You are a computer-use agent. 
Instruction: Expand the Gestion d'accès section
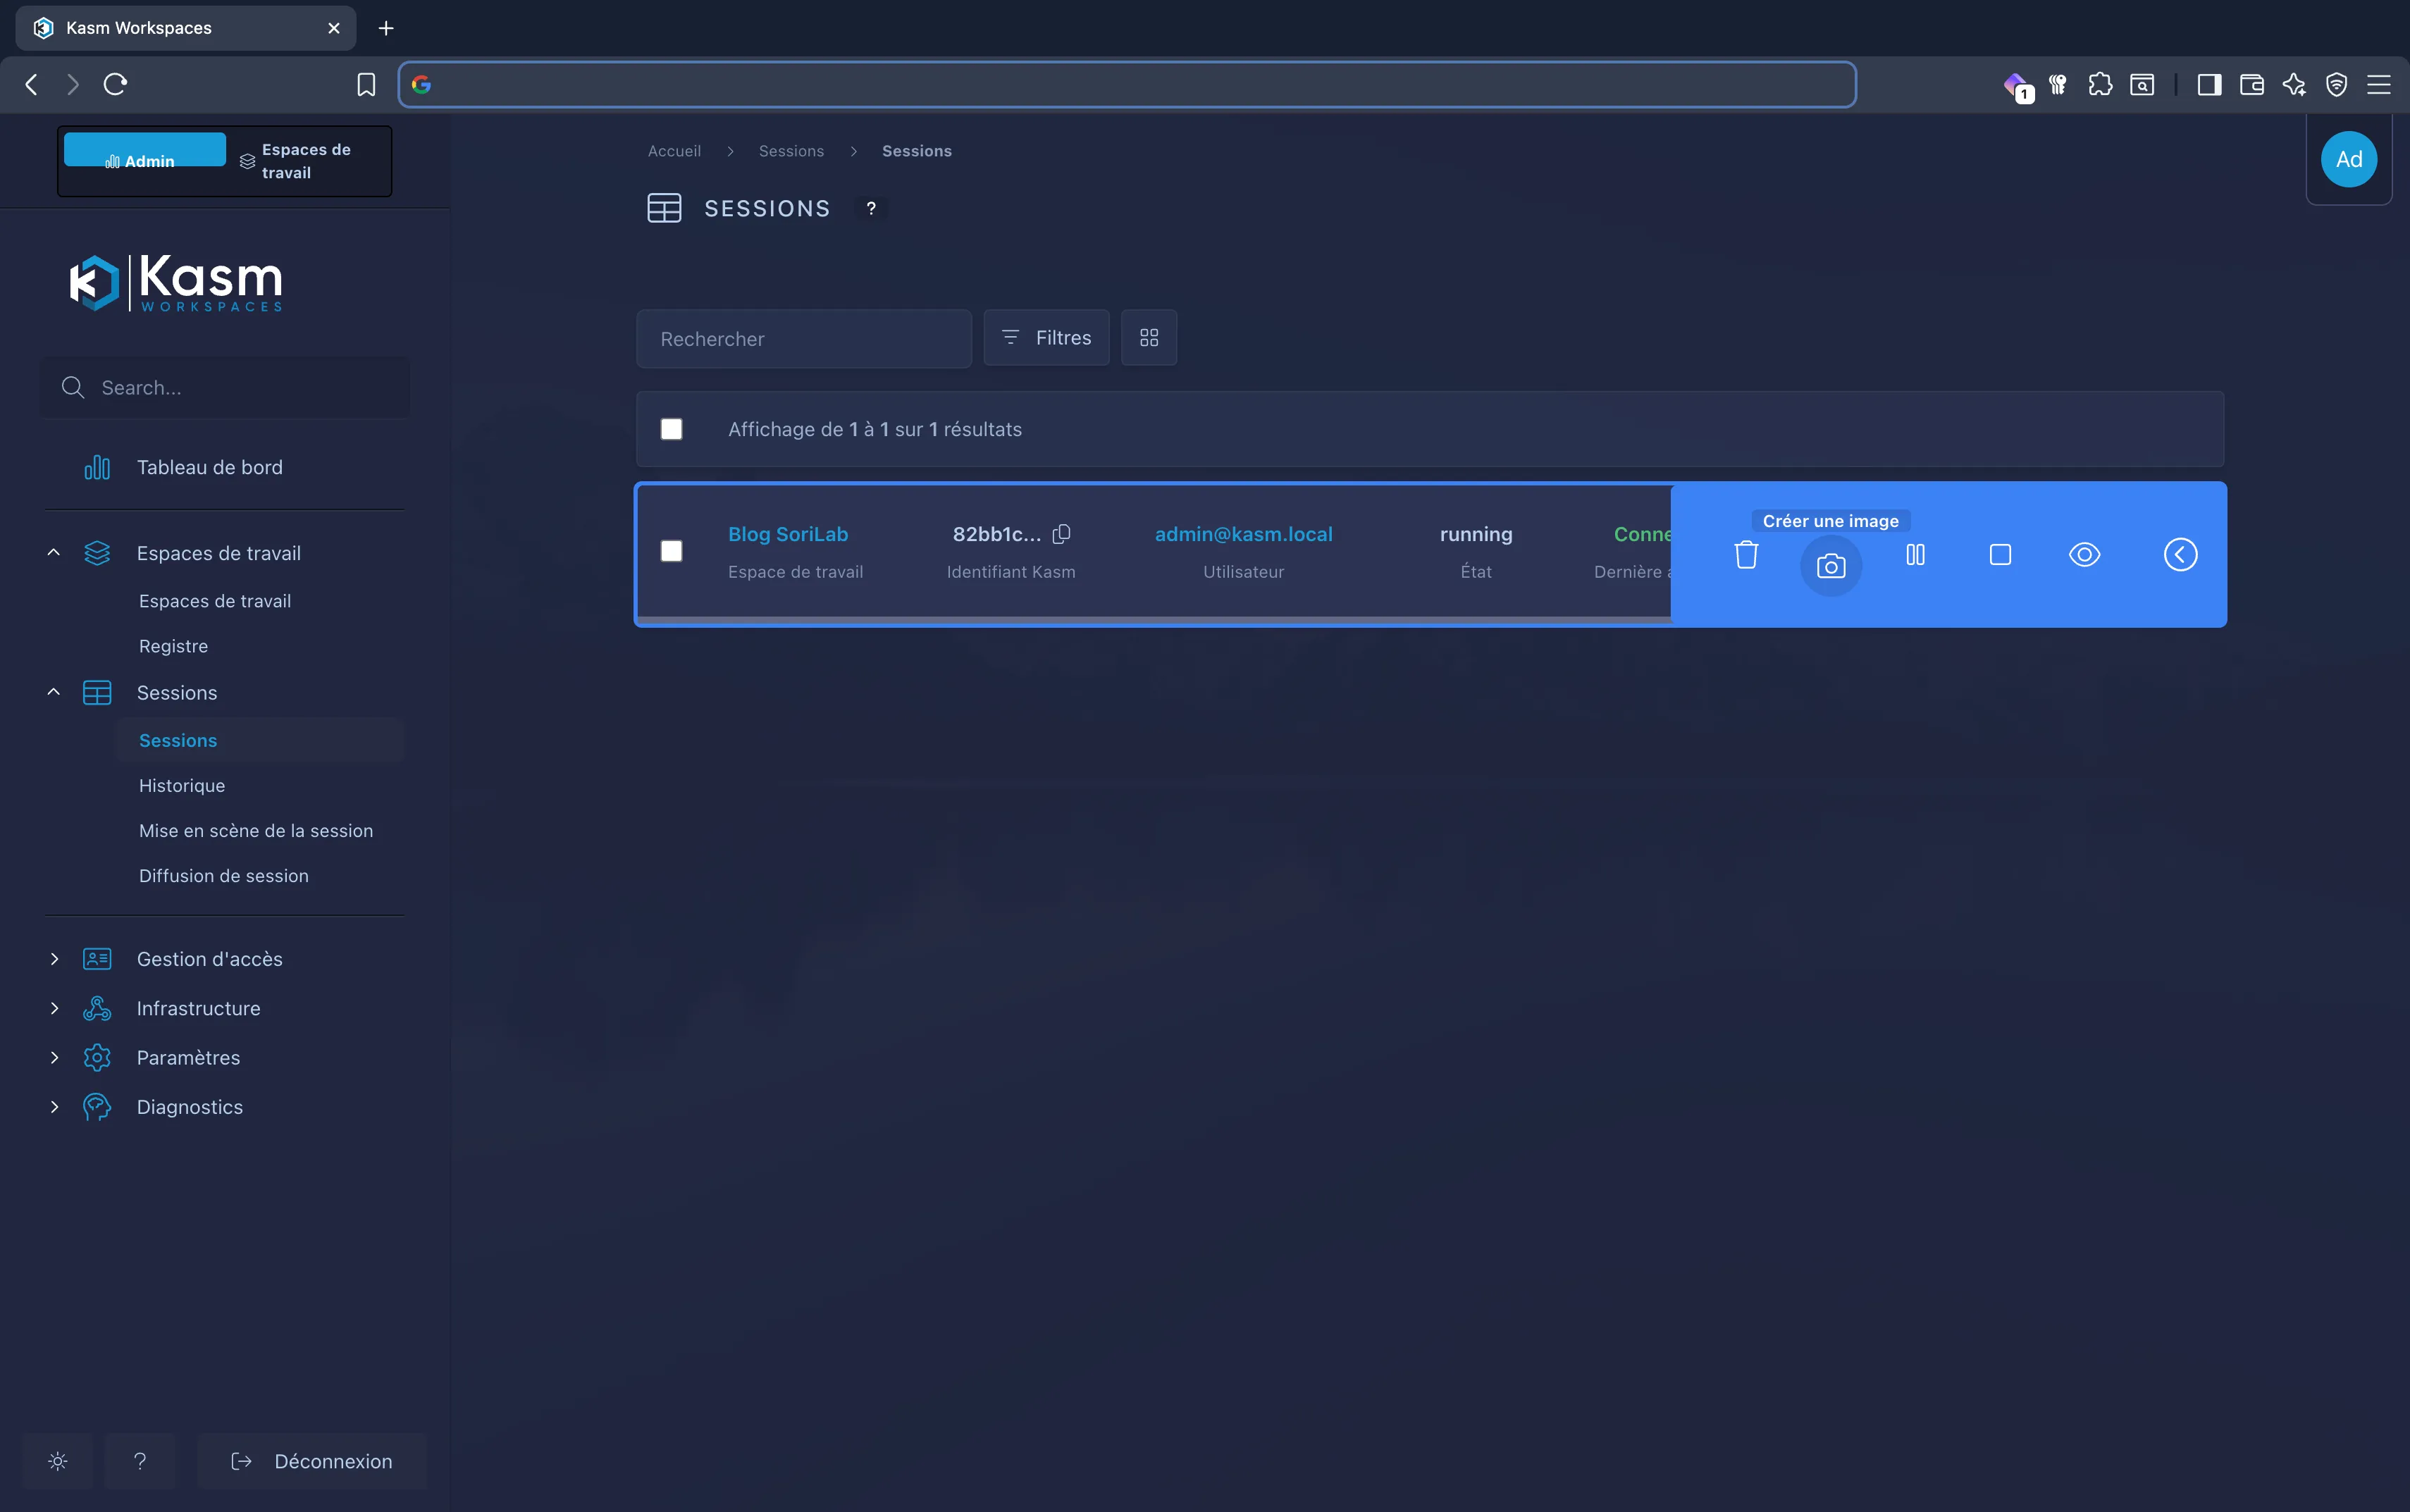[x=54, y=959]
